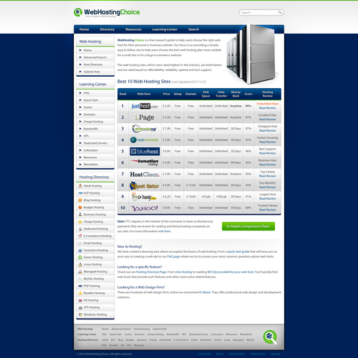The image size is (358, 358).
Task: Click the Unix Hosting link
Action: (183, 272)
